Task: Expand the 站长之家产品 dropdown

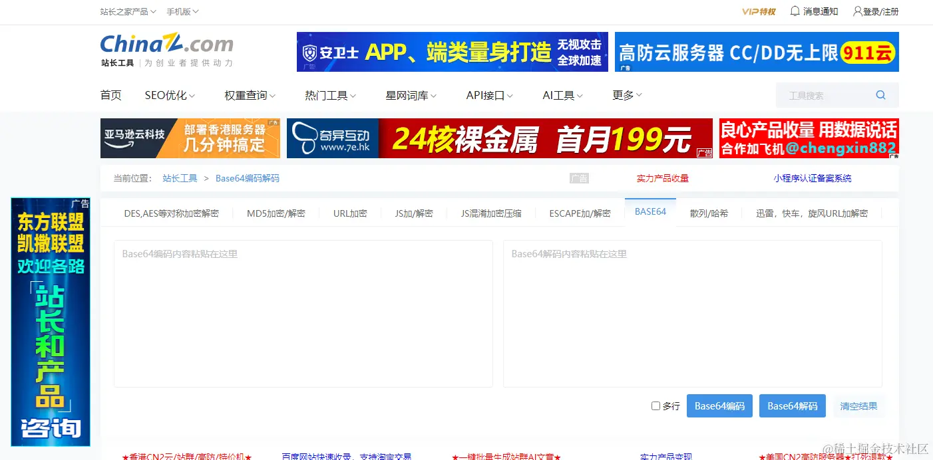Action: tap(128, 11)
